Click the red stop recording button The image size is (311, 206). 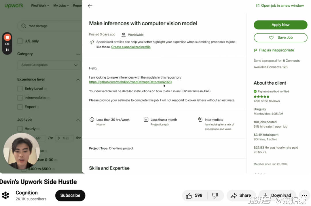tap(7, 37)
